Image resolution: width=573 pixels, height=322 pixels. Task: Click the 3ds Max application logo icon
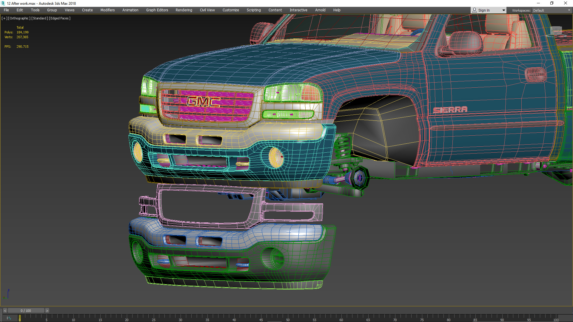click(3, 3)
